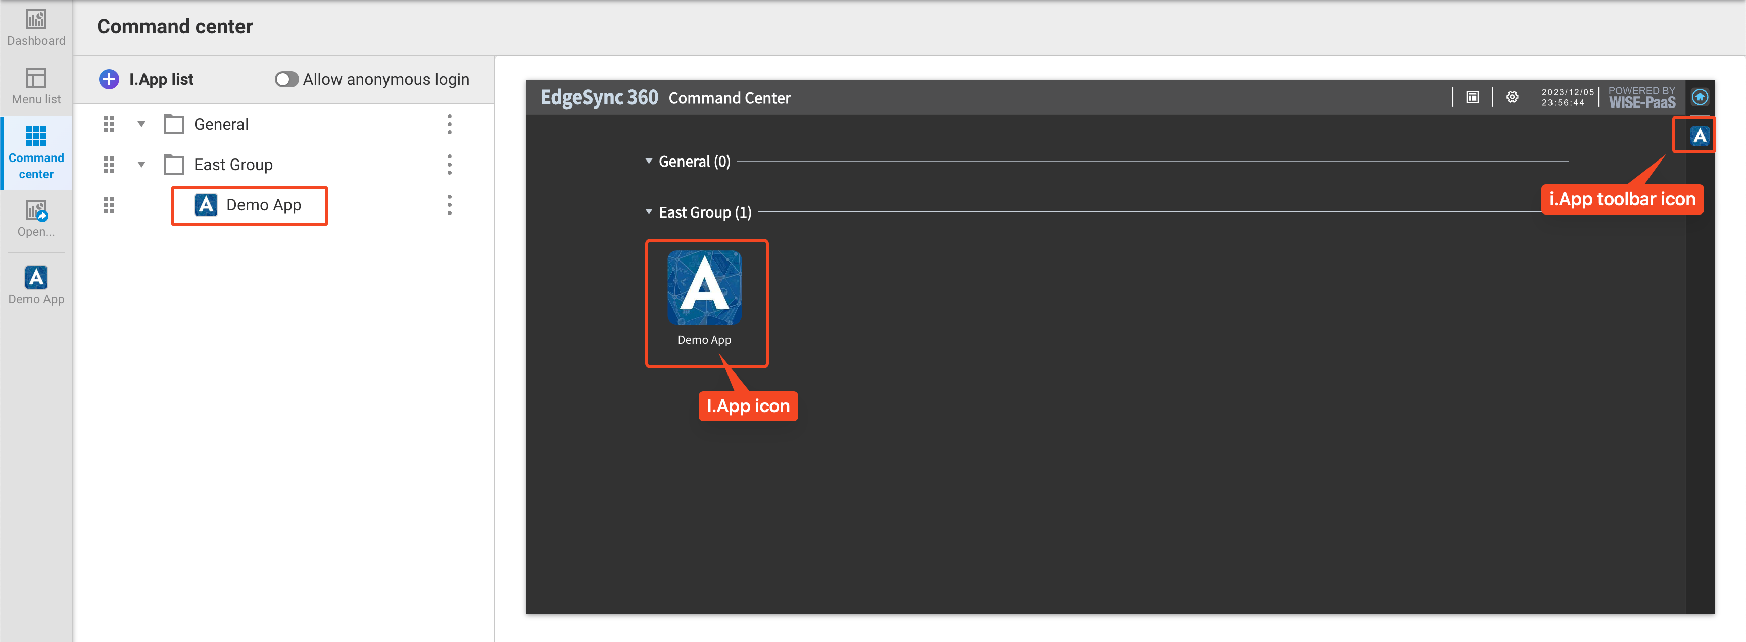1746x642 pixels.
Task: Select Demo App in I.App list
Action: coord(250,205)
